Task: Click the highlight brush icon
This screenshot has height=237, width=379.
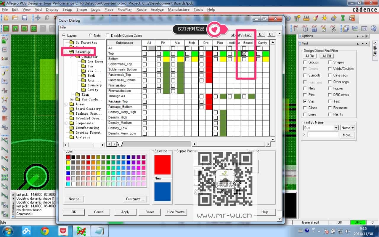Action: [316, 18]
